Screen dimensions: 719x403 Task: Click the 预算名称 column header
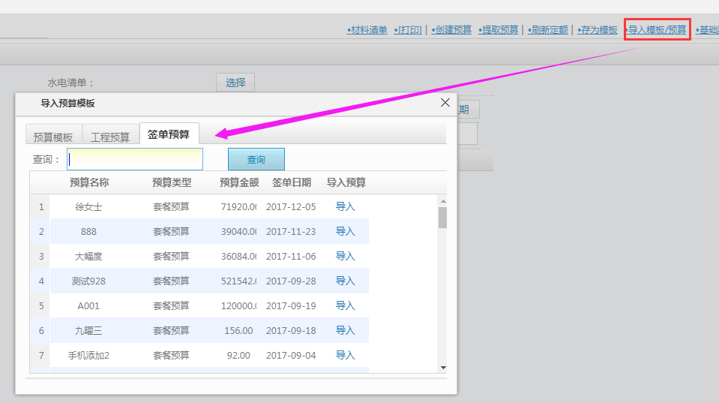coord(89,182)
